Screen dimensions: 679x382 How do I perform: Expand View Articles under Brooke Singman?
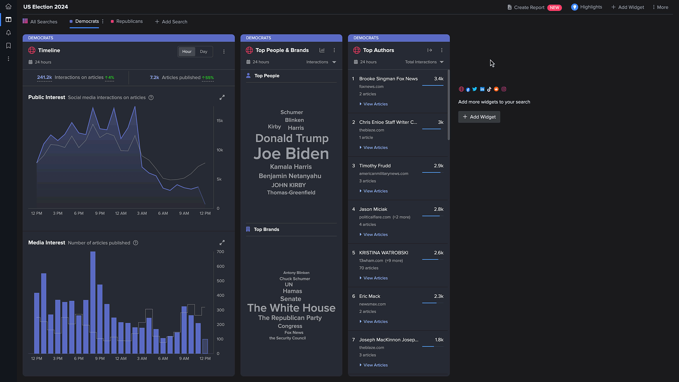click(373, 104)
